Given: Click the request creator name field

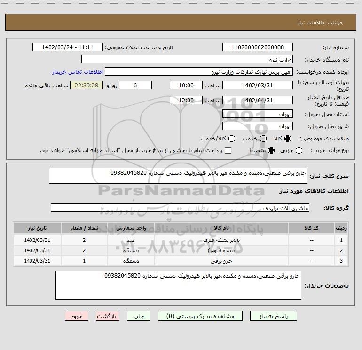Looking at the screenshot, I should (x=199, y=72).
